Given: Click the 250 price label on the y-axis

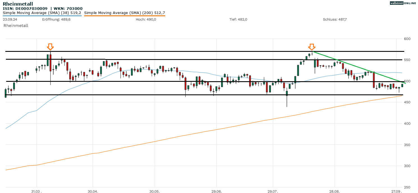Looking at the screenshot, I should 407,187.
